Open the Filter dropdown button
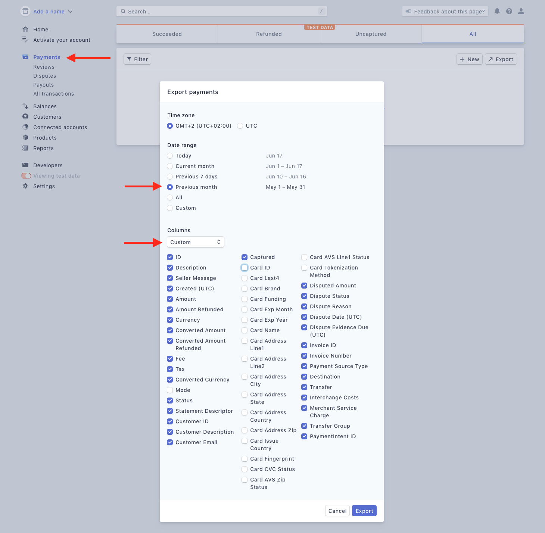 click(x=137, y=59)
